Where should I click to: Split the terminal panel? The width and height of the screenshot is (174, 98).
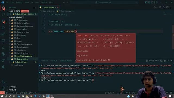pyautogui.click(x=161, y=60)
